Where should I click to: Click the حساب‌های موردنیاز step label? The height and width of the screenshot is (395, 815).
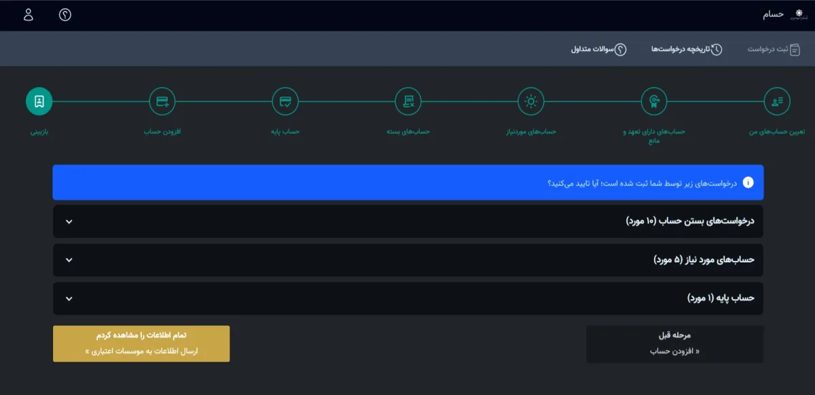click(x=531, y=131)
